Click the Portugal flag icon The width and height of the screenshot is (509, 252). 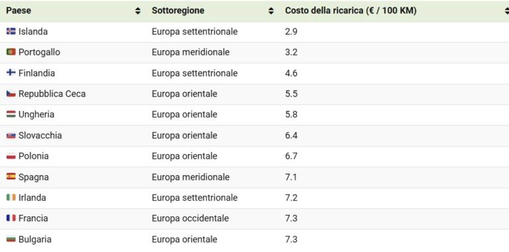11,52
